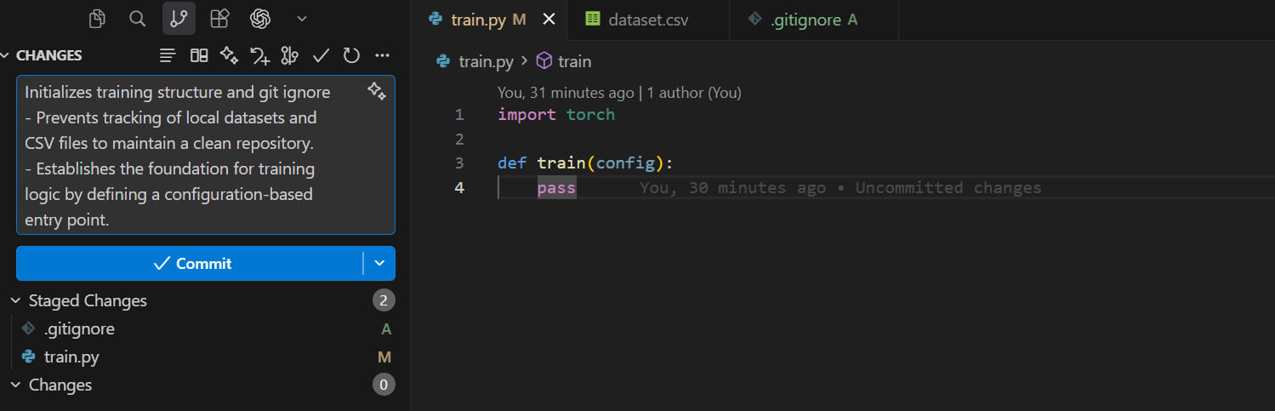Open the Extensions view icon
This screenshot has width=1275, height=411.
[x=219, y=19]
